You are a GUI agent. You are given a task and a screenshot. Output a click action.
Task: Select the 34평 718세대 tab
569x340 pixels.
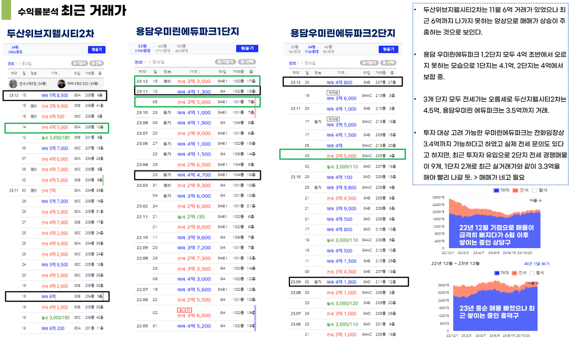311,49
